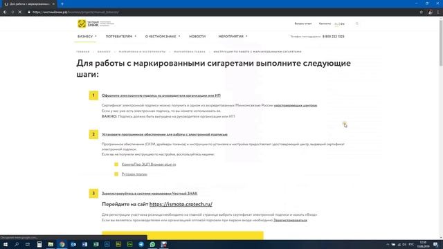Click the Зарегистрироваться link
Image resolution: width=443 pixels, height=249 pixels.
click(x=290, y=220)
